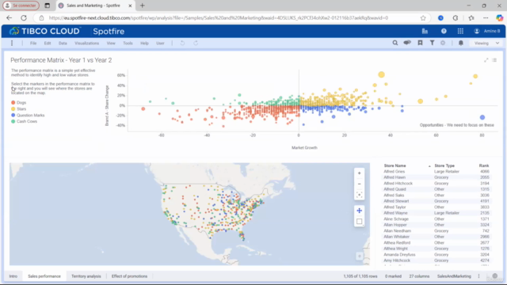Open the conversations chat icon
This screenshot has width=507, height=285.
pyautogui.click(x=407, y=43)
